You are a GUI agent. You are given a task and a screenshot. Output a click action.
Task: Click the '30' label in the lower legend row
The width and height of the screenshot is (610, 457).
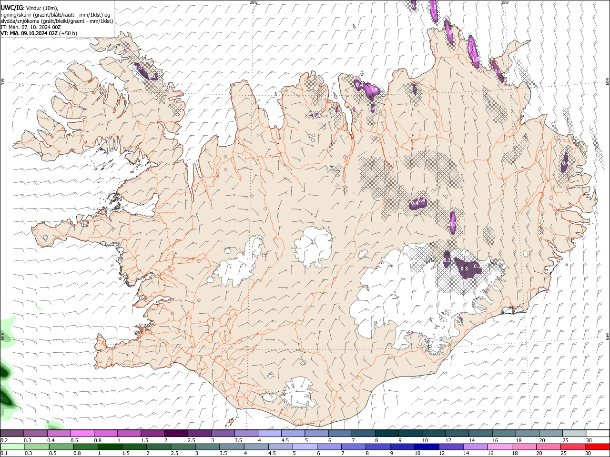[x=588, y=453]
